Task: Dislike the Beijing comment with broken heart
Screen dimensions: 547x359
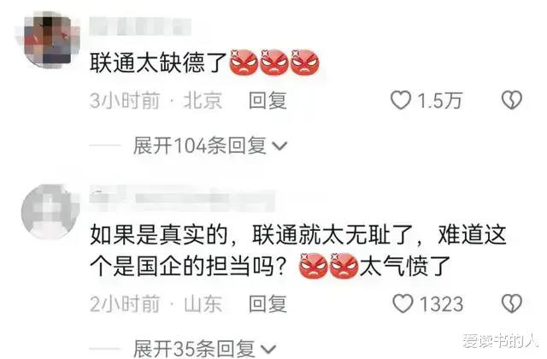Action: 512,100
